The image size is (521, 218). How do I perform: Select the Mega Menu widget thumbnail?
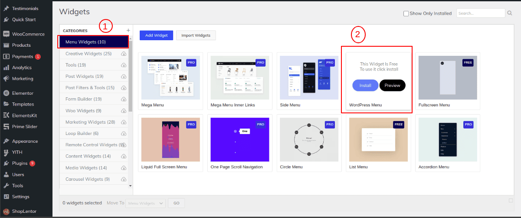coord(170,77)
